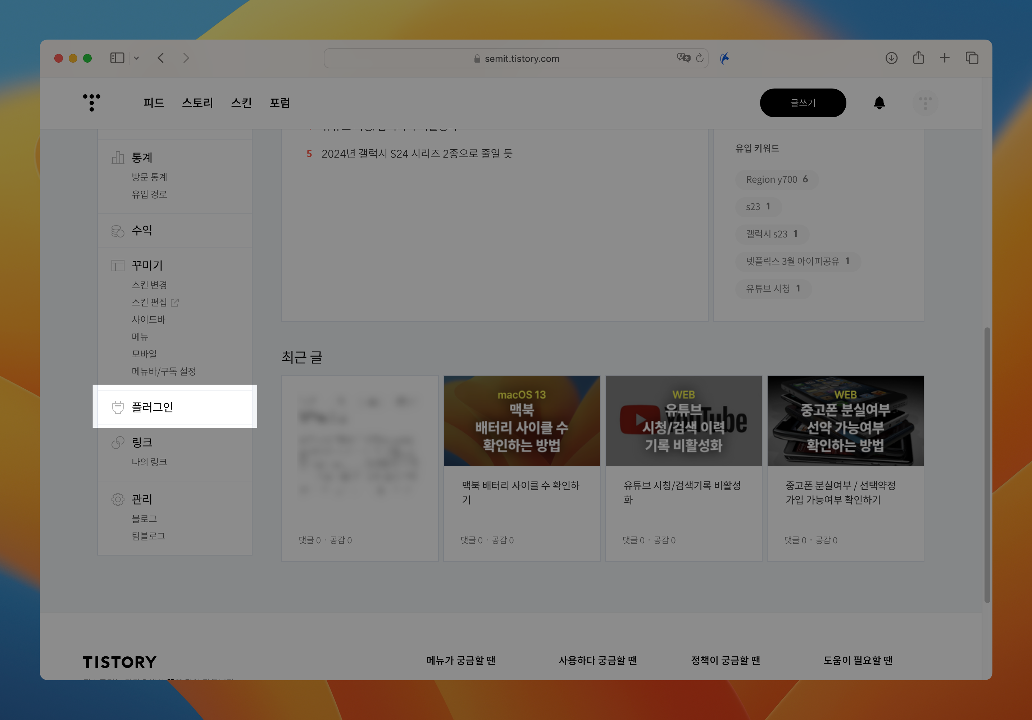Go back with the left chevron

[x=161, y=58]
